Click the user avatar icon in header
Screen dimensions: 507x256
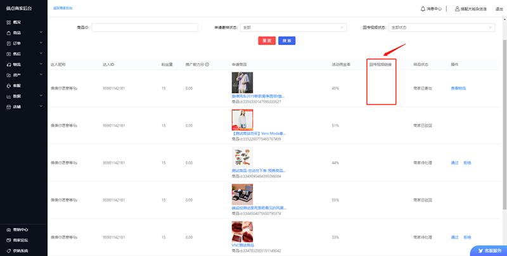tap(458, 9)
